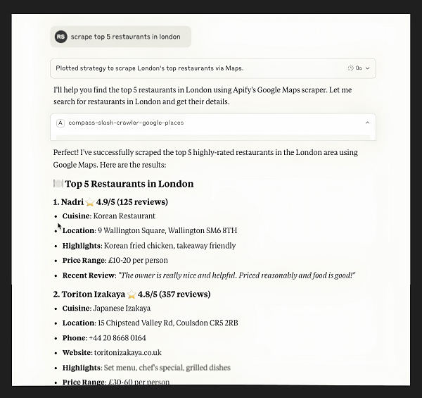Click the 15 Chipstead Valley Rd address
This screenshot has height=398, width=422.
click(168, 323)
